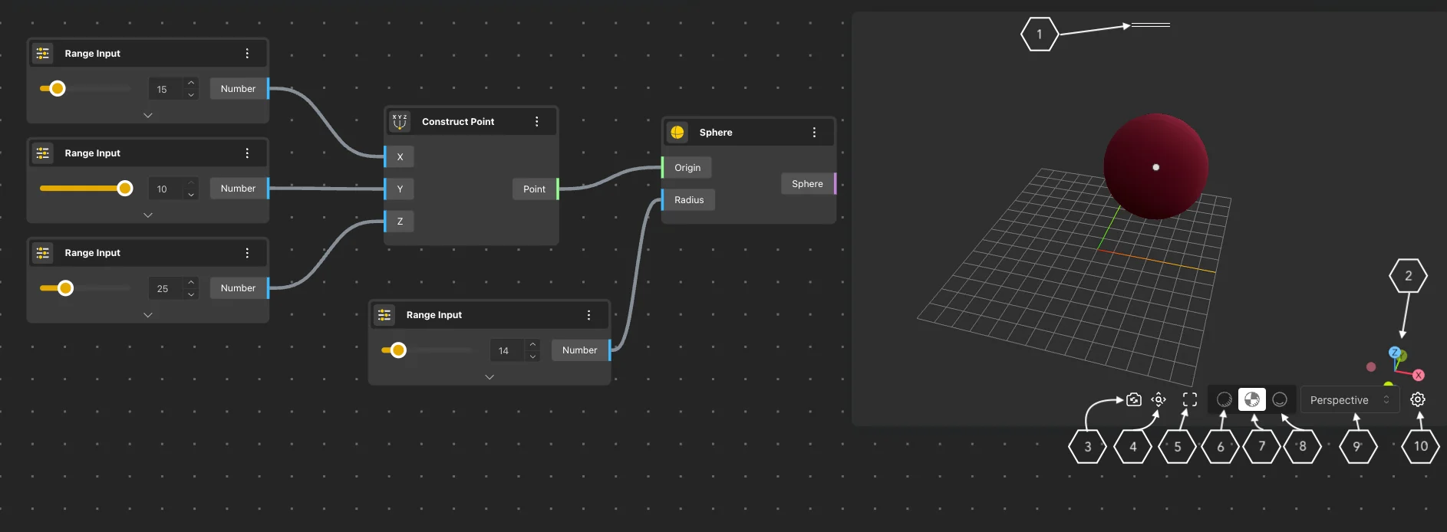
Task: Expand the Range Input node set to 14
Action: pyautogui.click(x=489, y=377)
